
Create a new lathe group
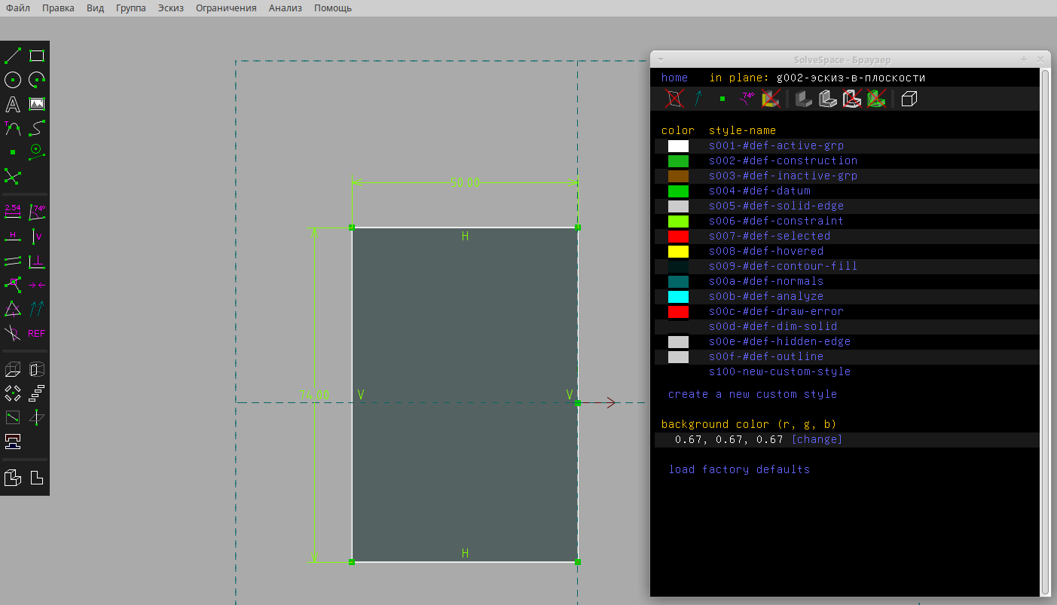(x=37, y=369)
